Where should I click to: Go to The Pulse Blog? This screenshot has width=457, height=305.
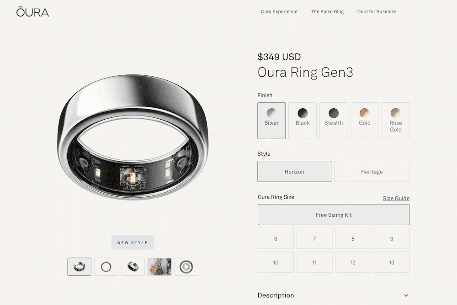327,12
